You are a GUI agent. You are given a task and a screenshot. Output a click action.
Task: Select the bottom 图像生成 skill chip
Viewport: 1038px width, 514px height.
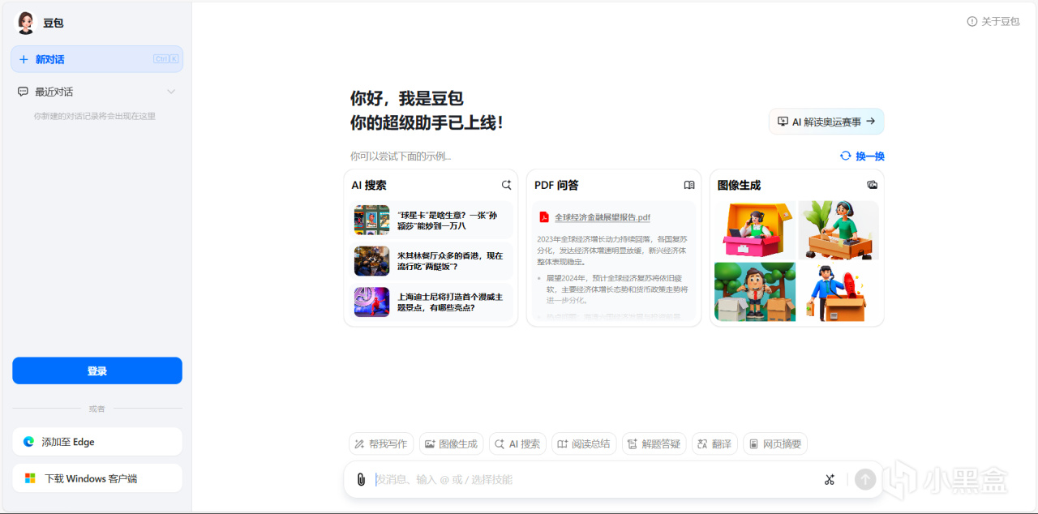[451, 443]
